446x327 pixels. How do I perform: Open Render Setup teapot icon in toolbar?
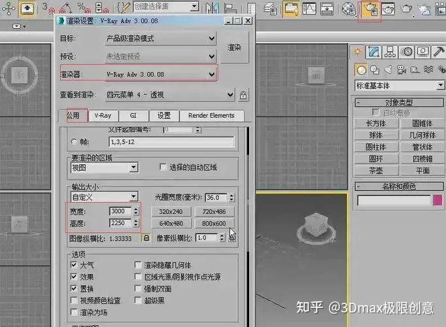[x=369, y=9]
